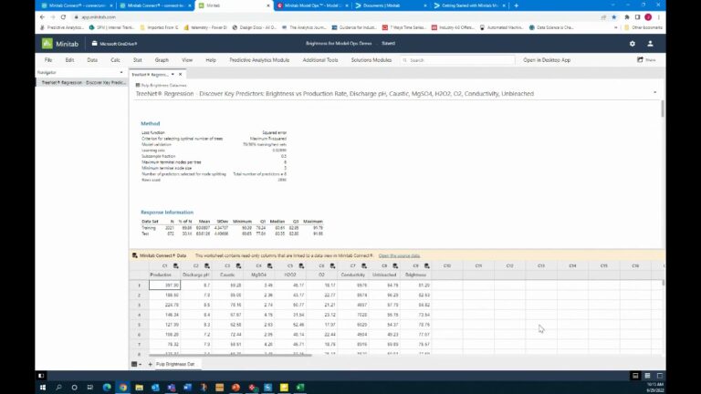Open the Help menu
Viewport: 701px width, 394px height.
211,60
